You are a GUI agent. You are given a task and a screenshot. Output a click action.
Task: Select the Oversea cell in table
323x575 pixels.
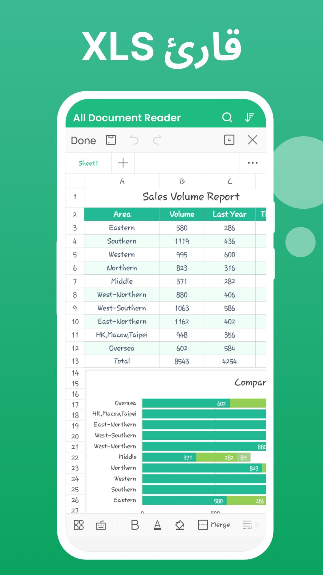122,348
